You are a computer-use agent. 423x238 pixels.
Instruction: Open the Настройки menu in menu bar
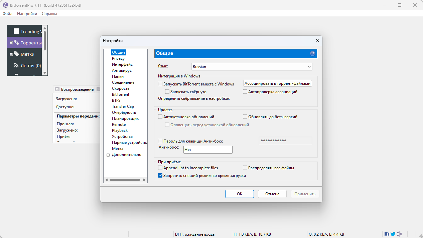(27, 14)
